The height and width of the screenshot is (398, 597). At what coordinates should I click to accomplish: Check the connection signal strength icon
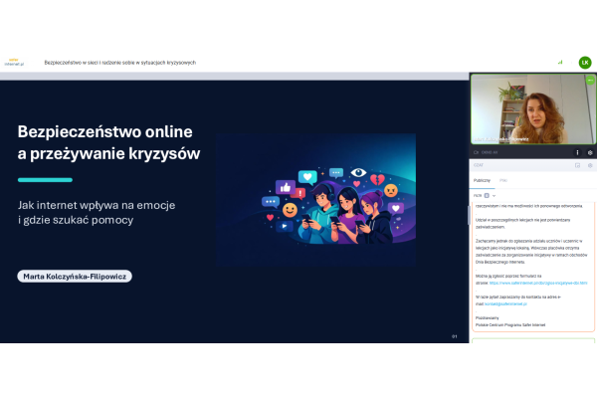[560, 62]
